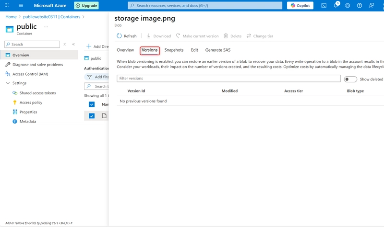Go to the Home breadcrumb link

click(11, 16)
